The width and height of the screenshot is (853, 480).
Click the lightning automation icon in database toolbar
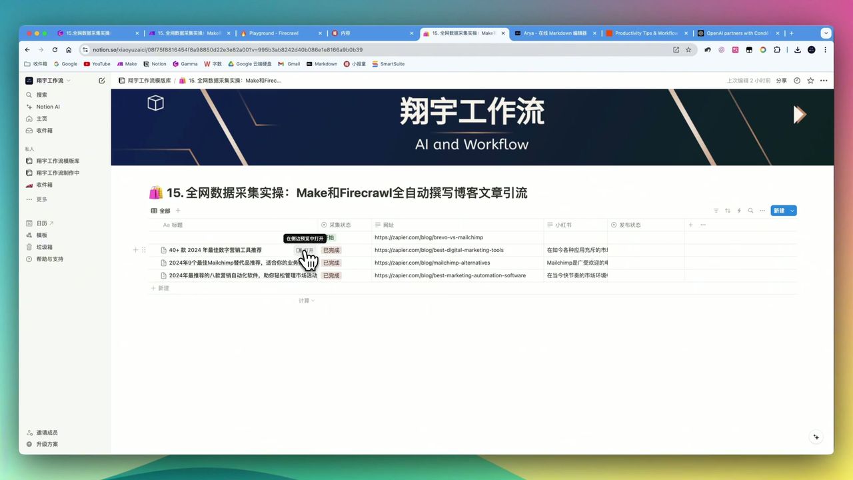[x=738, y=210]
